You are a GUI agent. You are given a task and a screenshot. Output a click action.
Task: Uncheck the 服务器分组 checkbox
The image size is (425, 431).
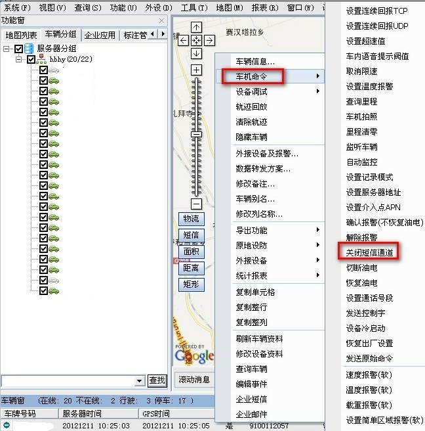click(18, 49)
